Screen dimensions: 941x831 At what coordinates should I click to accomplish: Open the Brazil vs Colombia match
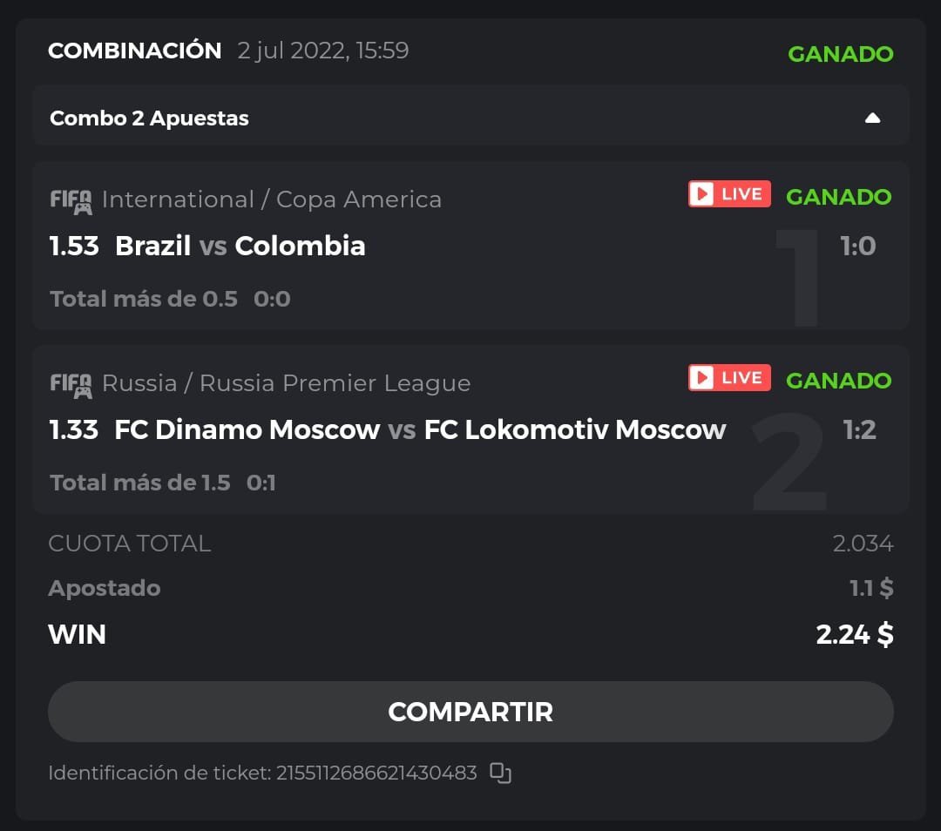240,247
